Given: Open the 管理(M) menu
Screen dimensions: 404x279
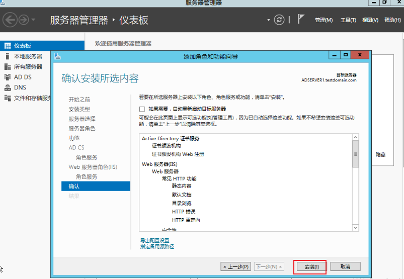Looking at the screenshot, I should (324, 20).
